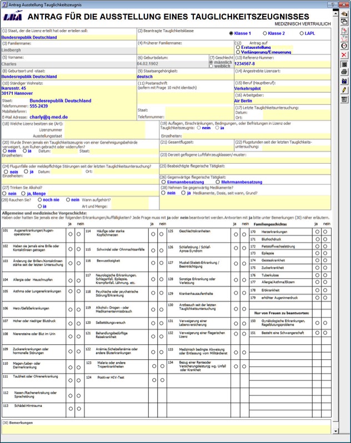Click the blue floppy disk save icon
Viewport: 351px width, 443px height.
click(344, 81)
